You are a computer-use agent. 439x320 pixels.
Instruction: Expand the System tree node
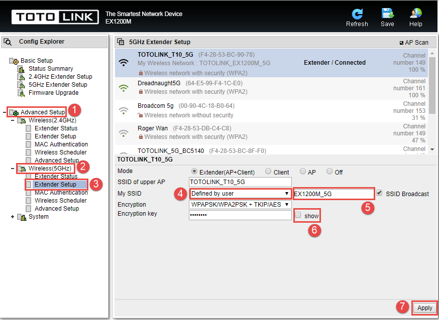(x=13, y=217)
